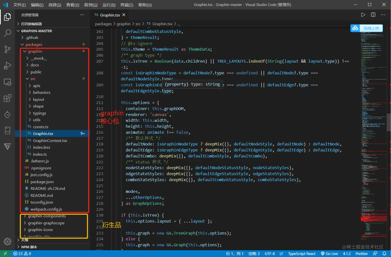The width and height of the screenshot is (391, 257).
Task: Open package.json file
Action: [52, 182]
